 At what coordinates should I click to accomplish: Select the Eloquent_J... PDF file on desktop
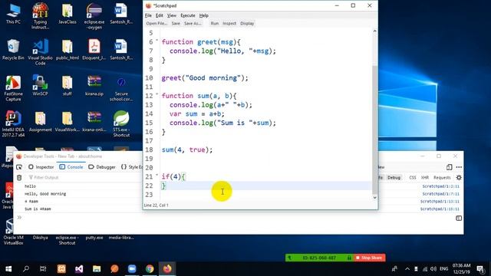[x=94, y=49]
